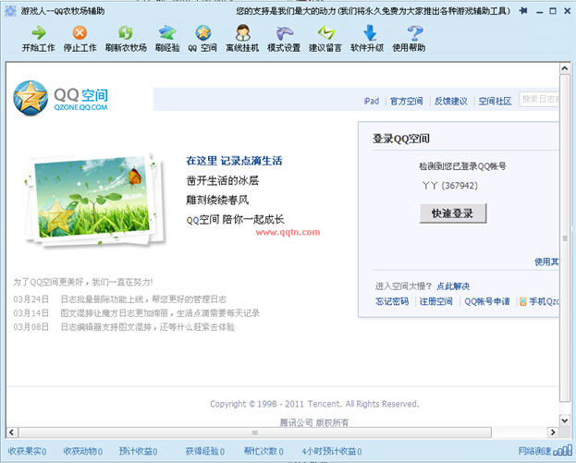This screenshot has width=576, height=463.
Task: Click the 搜索日志 search input field
Action: point(539,99)
